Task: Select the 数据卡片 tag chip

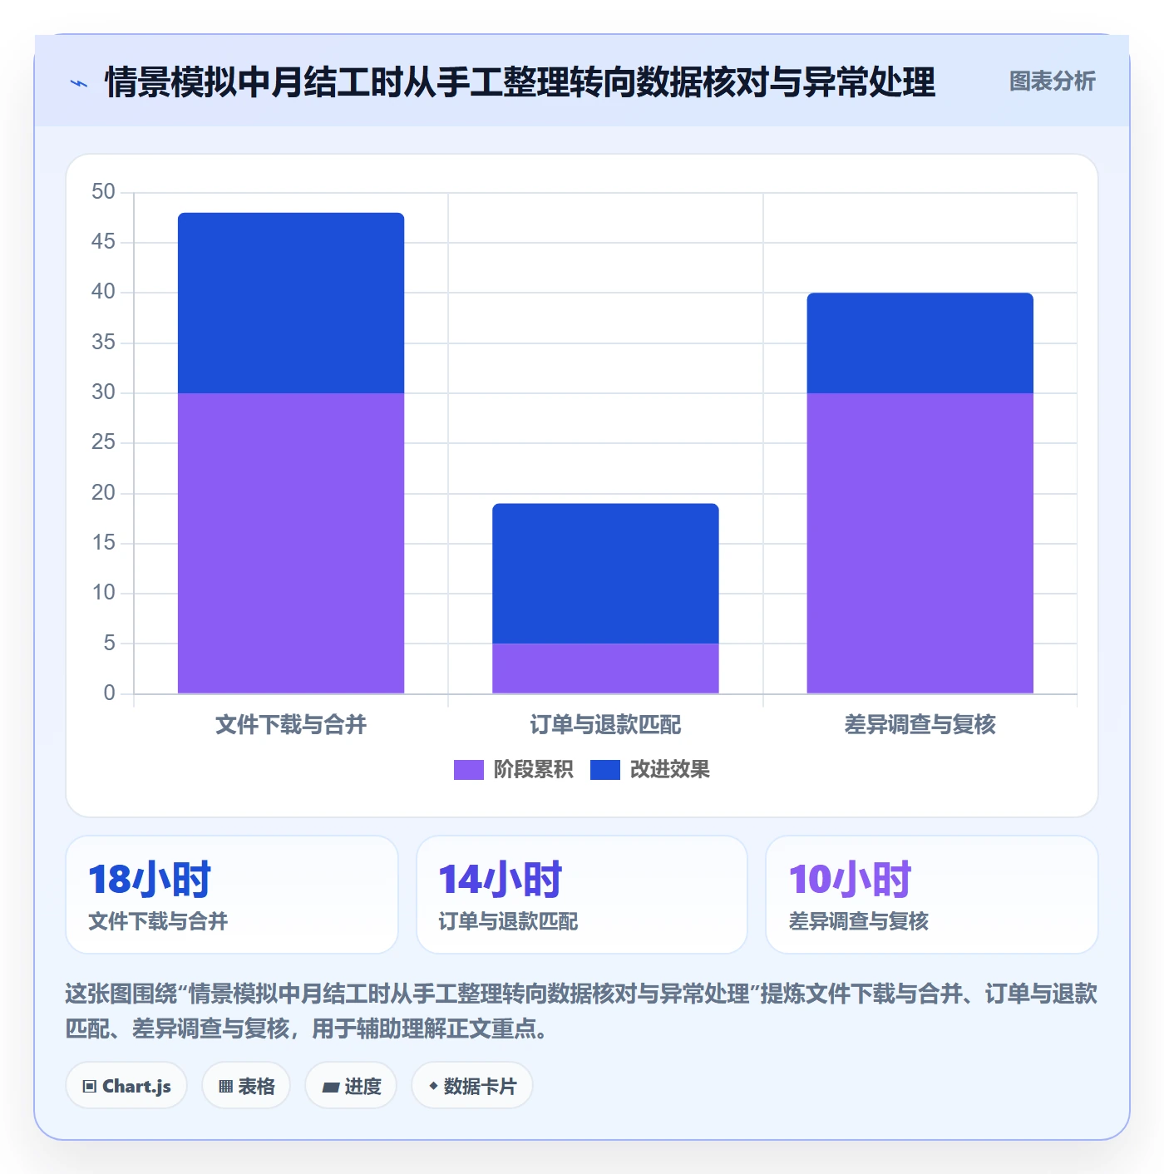Action: coord(472,1086)
